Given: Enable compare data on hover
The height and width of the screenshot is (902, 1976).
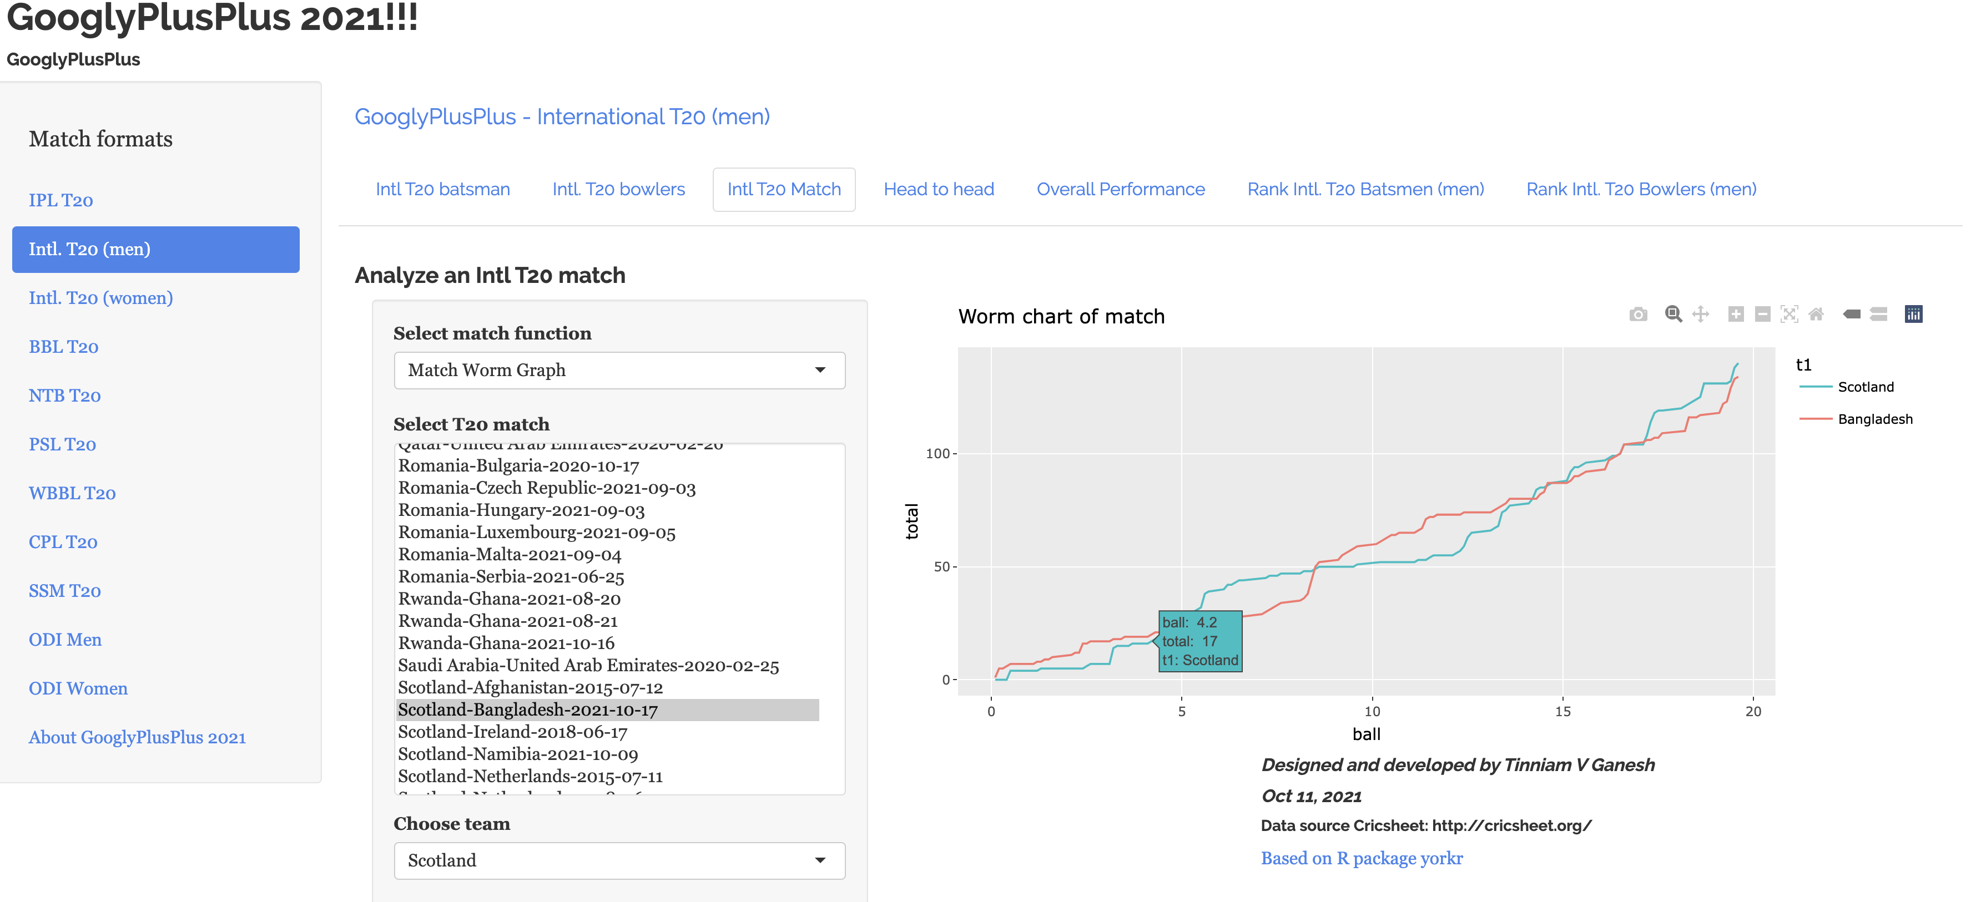Looking at the screenshot, I should [1878, 314].
